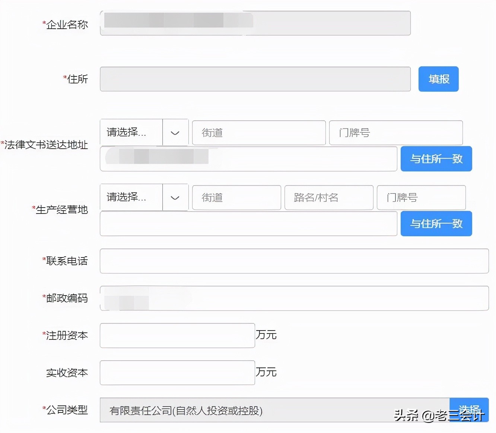Open the 请选择 region dropdown under 法律文书送达地址
This screenshot has height=433, width=496.
131,132
